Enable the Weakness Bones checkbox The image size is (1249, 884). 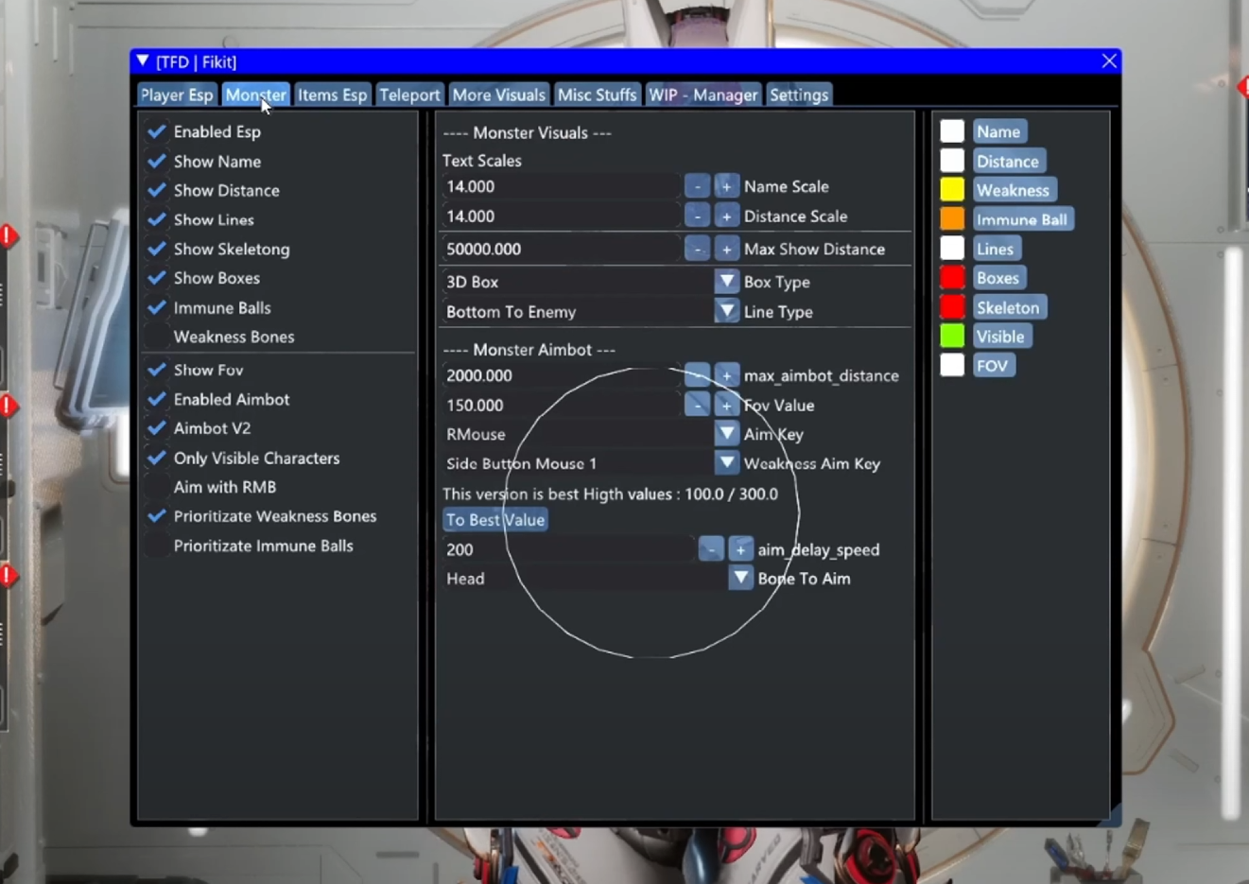tap(157, 337)
